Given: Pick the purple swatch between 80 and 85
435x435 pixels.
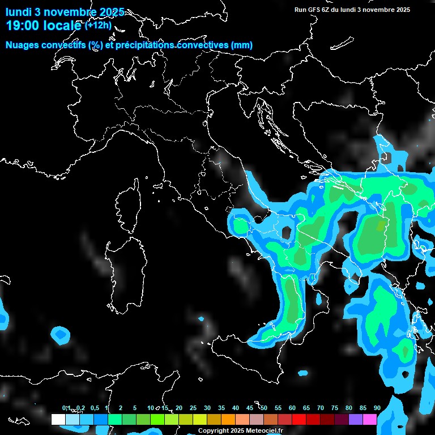Looking at the screenshot, I should pyautogui.click(x=356, y=419).
